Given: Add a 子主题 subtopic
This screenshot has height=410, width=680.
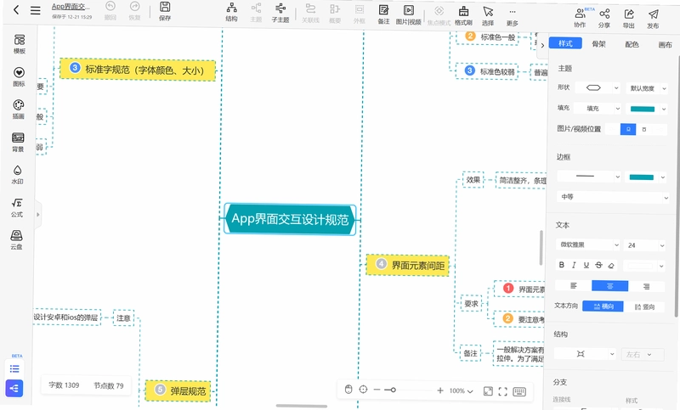Looking at the screenshot, I should [280, 13].
